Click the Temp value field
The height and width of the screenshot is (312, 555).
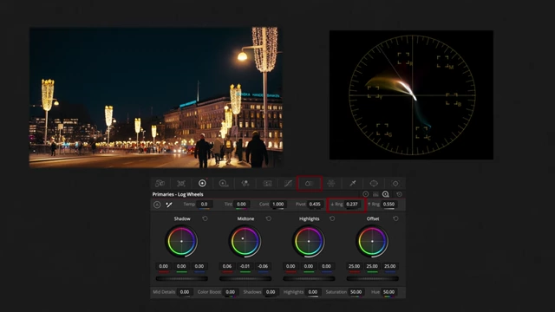click(205, 205)
